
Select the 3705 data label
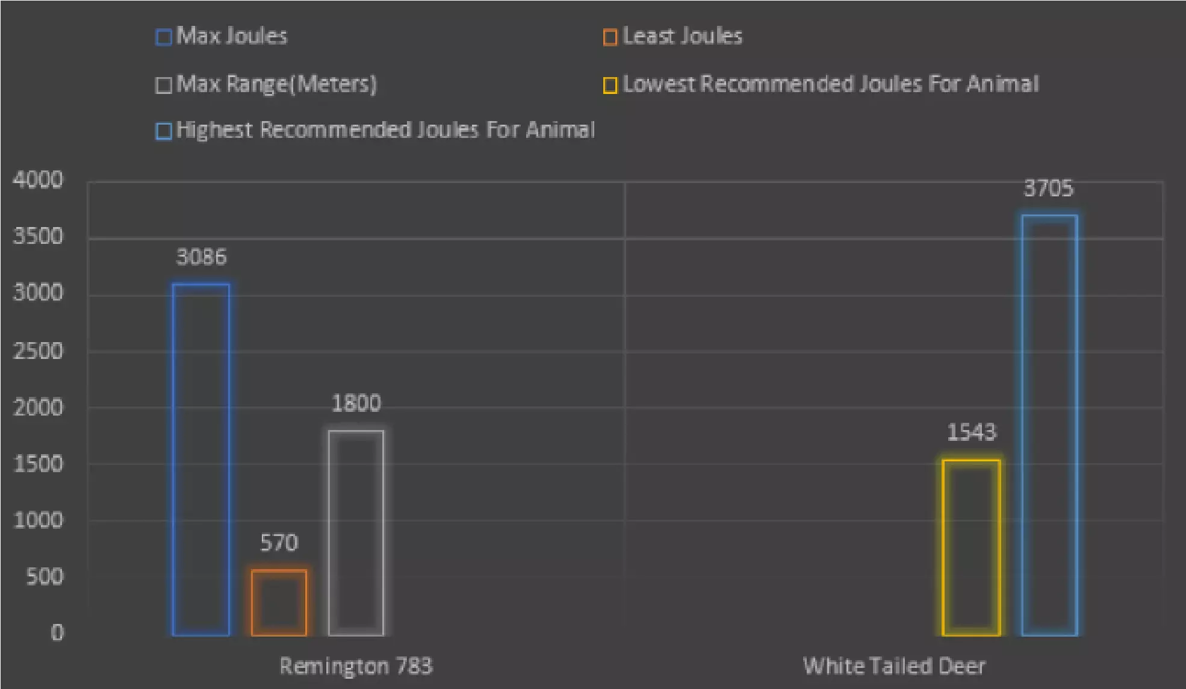pos(1048,189)
